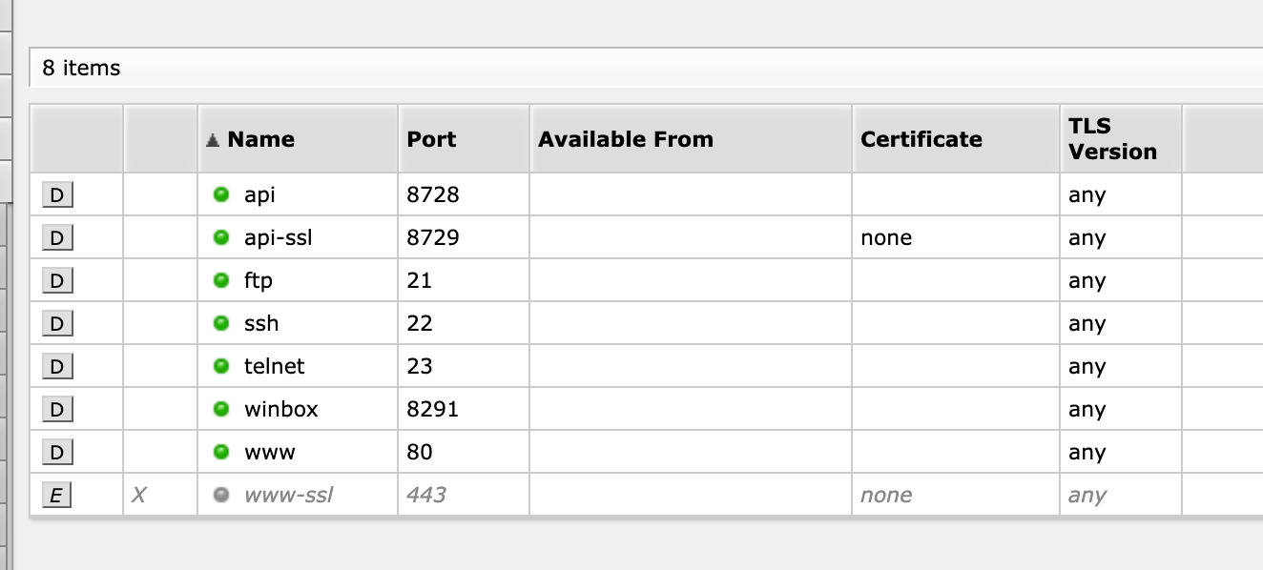
Task: Click the green status icon for api
Action: pyautogui.click(x=221, y=194)
